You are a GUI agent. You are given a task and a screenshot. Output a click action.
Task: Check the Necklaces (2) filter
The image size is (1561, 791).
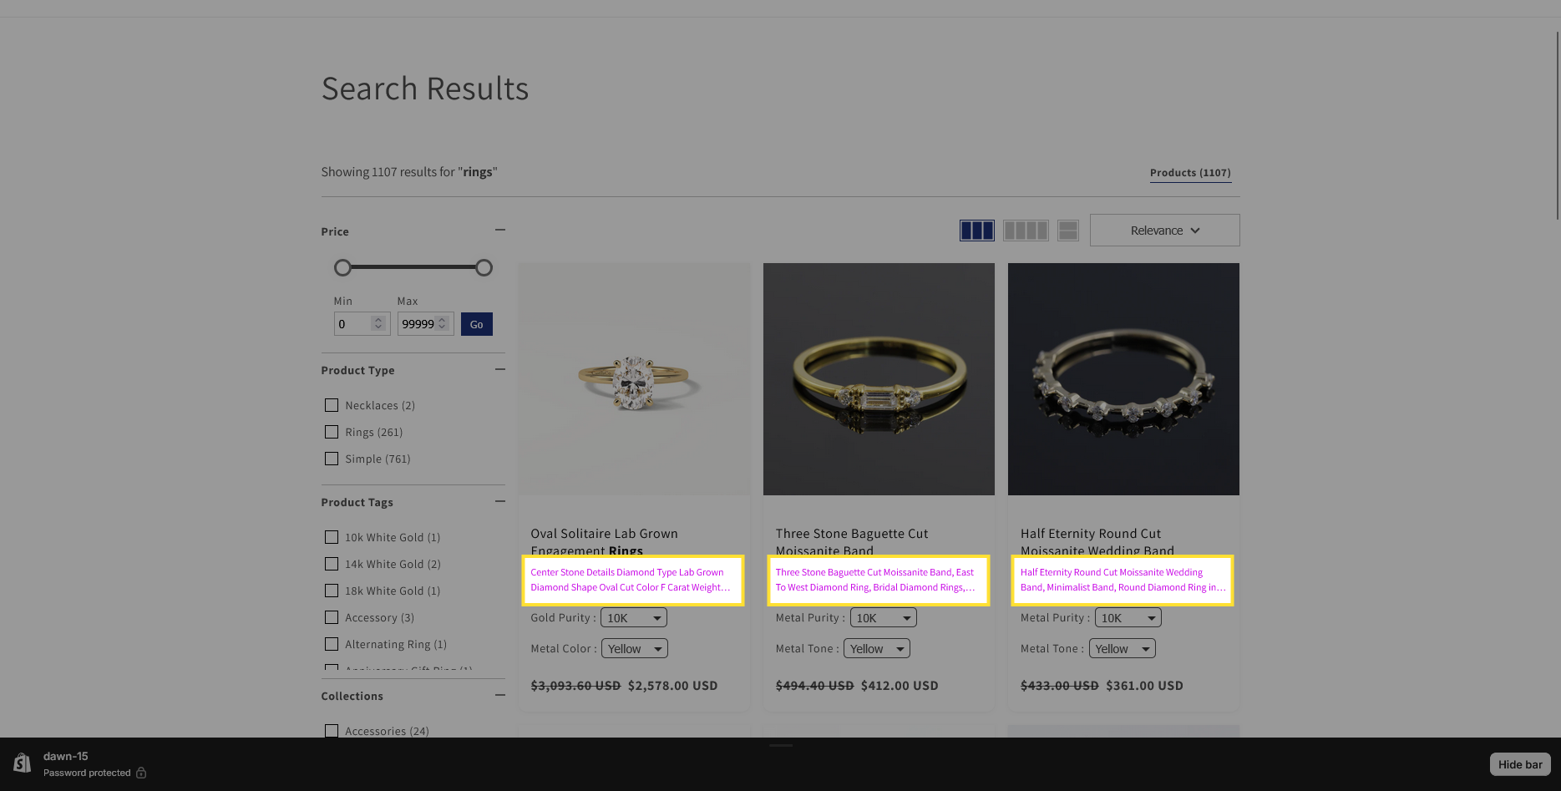[332, 405]
